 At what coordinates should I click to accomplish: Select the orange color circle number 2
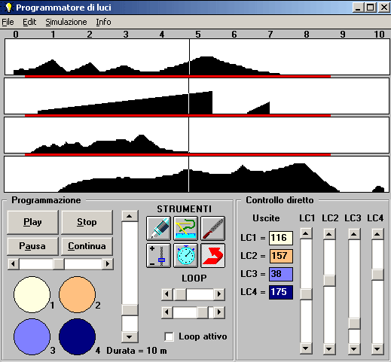77,294
